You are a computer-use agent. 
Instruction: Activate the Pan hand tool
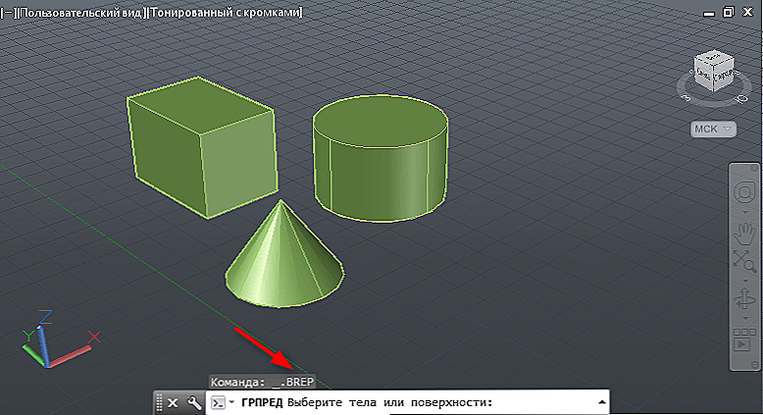(x=744, y=233)
